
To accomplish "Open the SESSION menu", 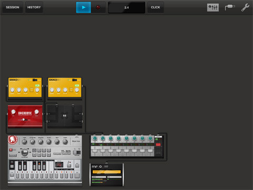I will pos(13,7).
